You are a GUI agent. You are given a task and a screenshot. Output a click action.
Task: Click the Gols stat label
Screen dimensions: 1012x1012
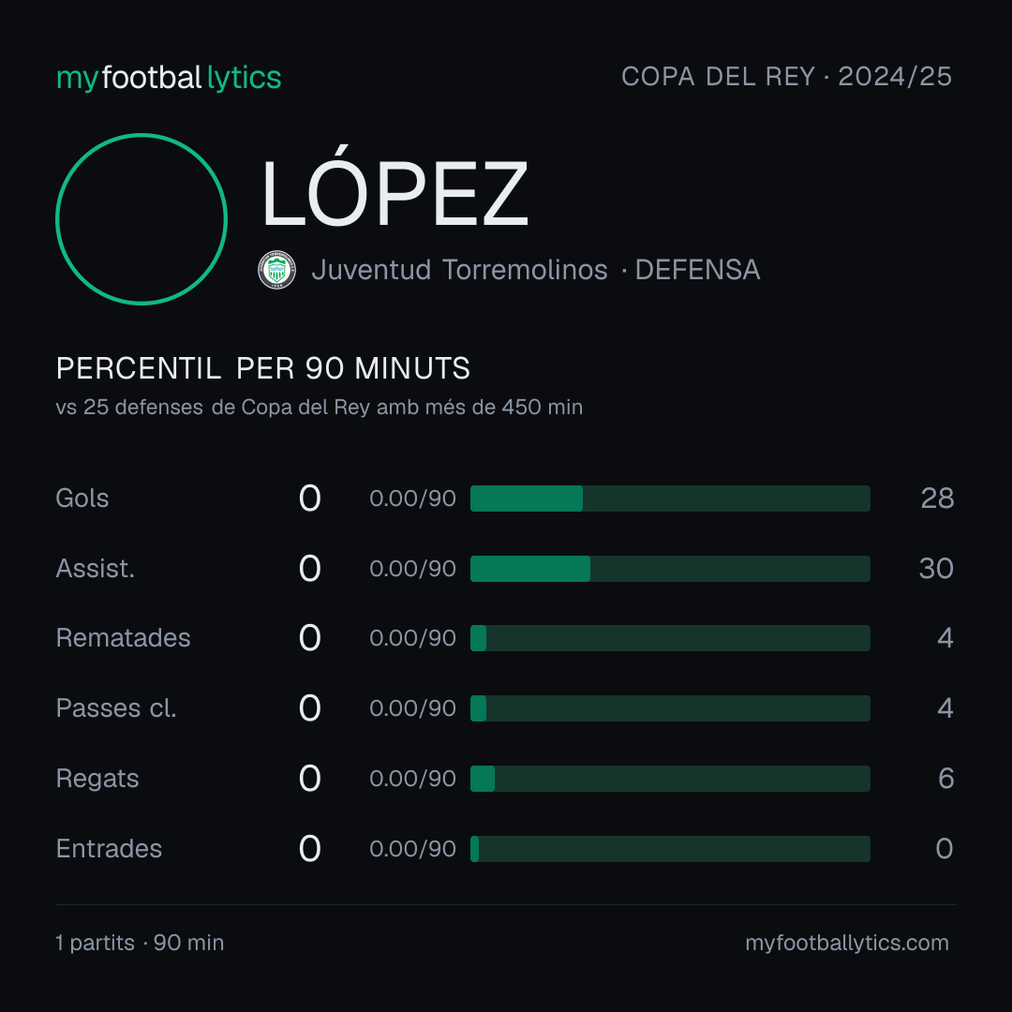pyautogui.click(x=82, y=499)
